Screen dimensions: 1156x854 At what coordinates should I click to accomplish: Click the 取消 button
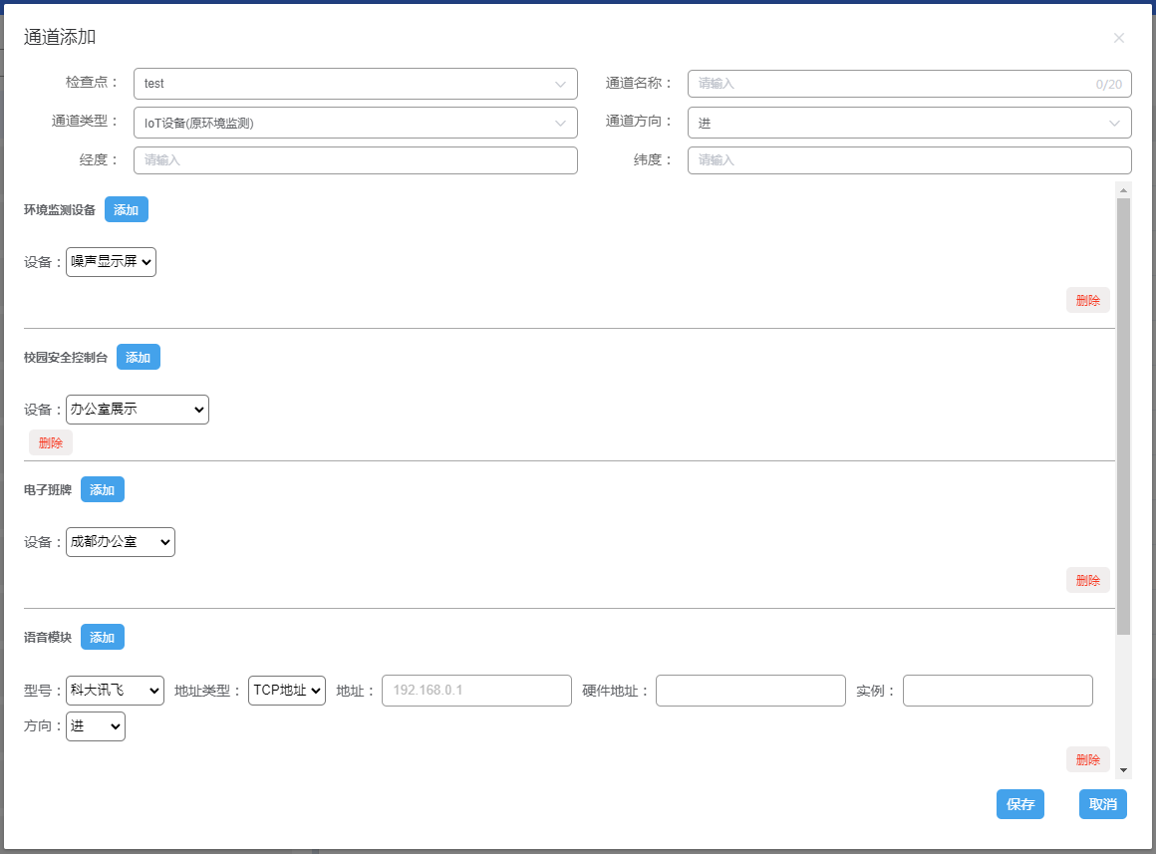tap(1102, 804)
